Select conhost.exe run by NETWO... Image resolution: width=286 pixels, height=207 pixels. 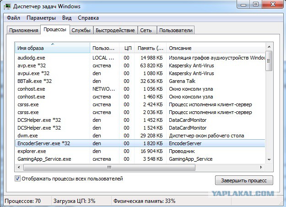point(140,89)
